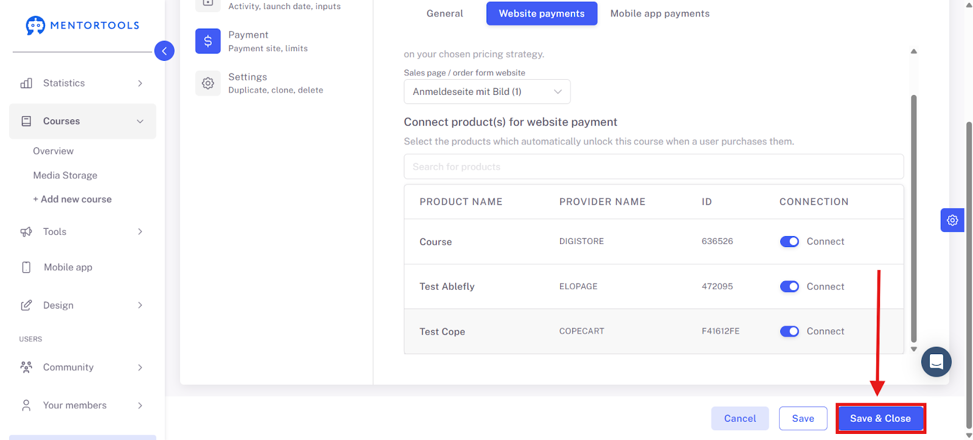The image size is (973, 440).
Task: Open the Payment section
Action: (x=268, y=41)
